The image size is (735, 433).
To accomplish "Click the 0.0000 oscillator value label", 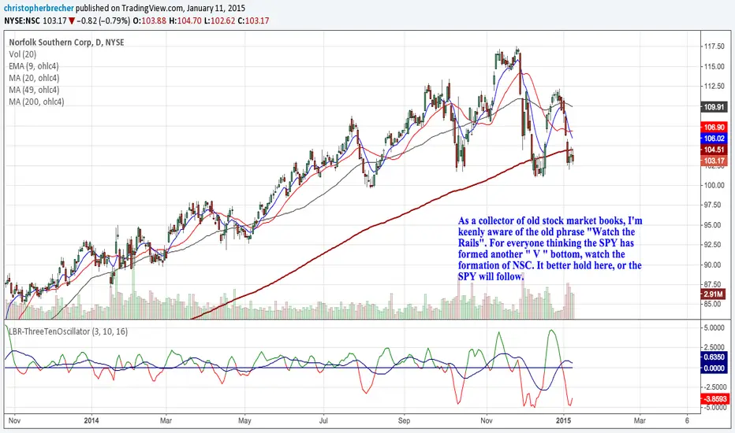I will tap(714, 368).
